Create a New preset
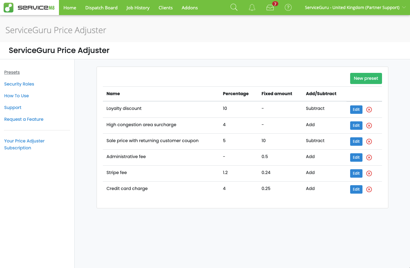Viewport: 410px width, 268px height. (366, 78)
